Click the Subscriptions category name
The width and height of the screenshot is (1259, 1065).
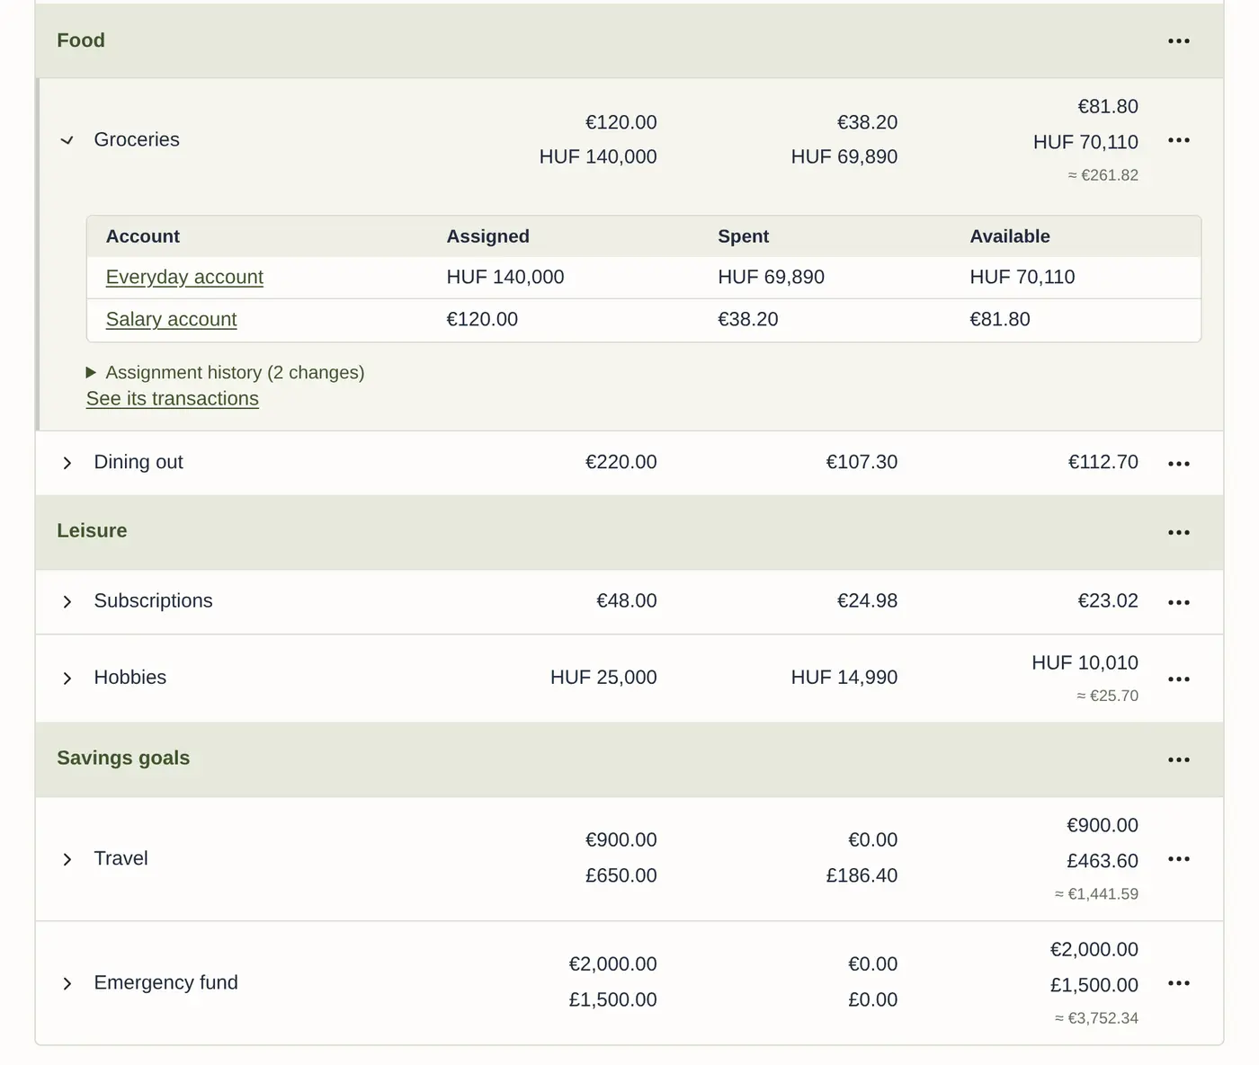tap(154, 600)
